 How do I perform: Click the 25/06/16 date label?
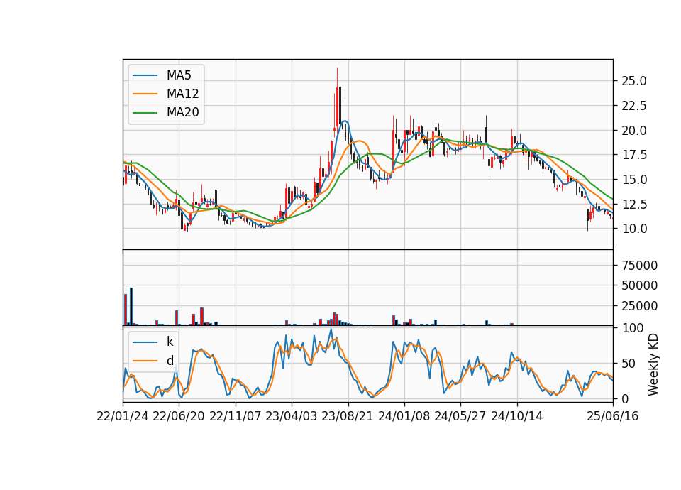613,417
